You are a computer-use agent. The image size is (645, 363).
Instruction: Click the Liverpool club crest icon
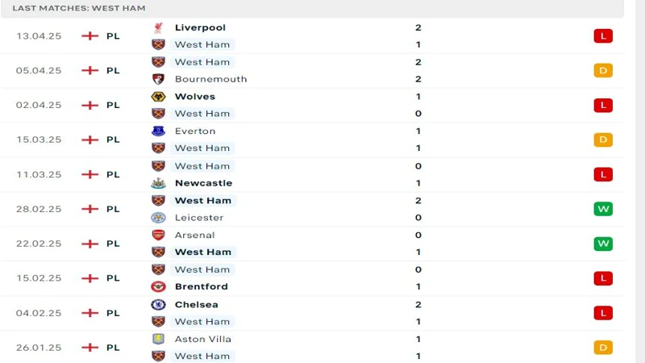(158, 27)
